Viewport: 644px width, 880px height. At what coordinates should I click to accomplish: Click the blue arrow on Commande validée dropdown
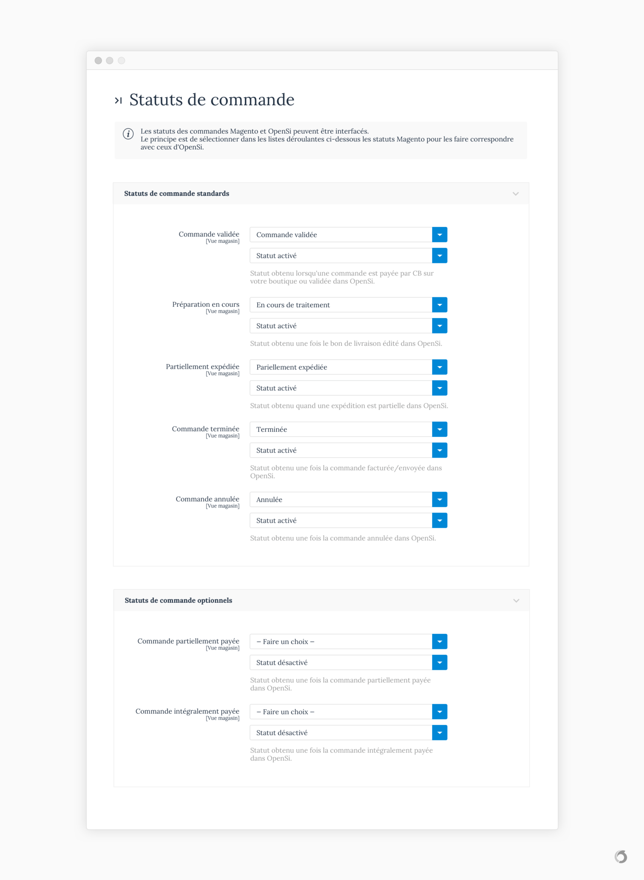(439, 235)
